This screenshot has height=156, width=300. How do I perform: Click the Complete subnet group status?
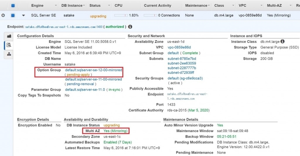tap(190, 53)
